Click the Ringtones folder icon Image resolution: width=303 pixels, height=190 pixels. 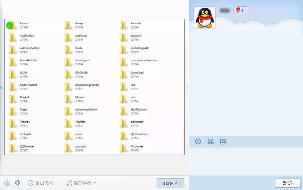pyautogui.click(x=124, y=148)
